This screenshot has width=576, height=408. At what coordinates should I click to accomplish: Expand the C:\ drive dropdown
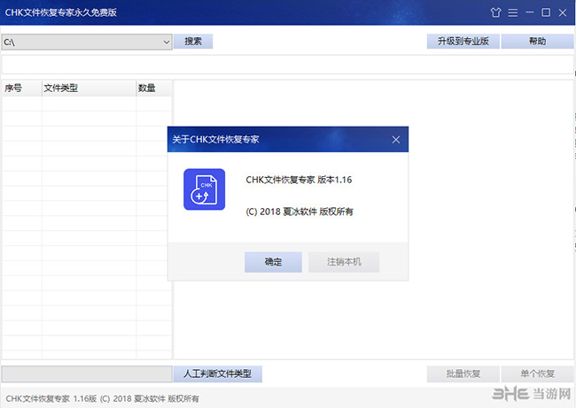[x=166, y=42]
